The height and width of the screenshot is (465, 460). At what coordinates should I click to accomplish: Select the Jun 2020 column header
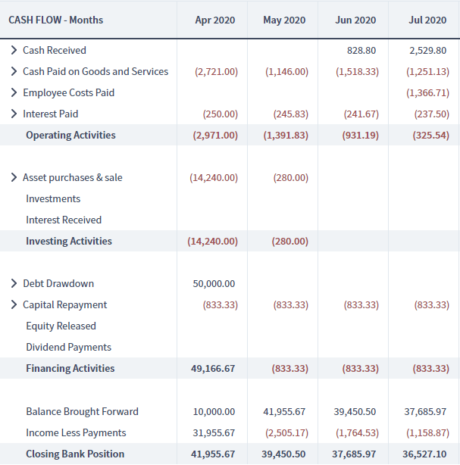[x=355, y=20]
